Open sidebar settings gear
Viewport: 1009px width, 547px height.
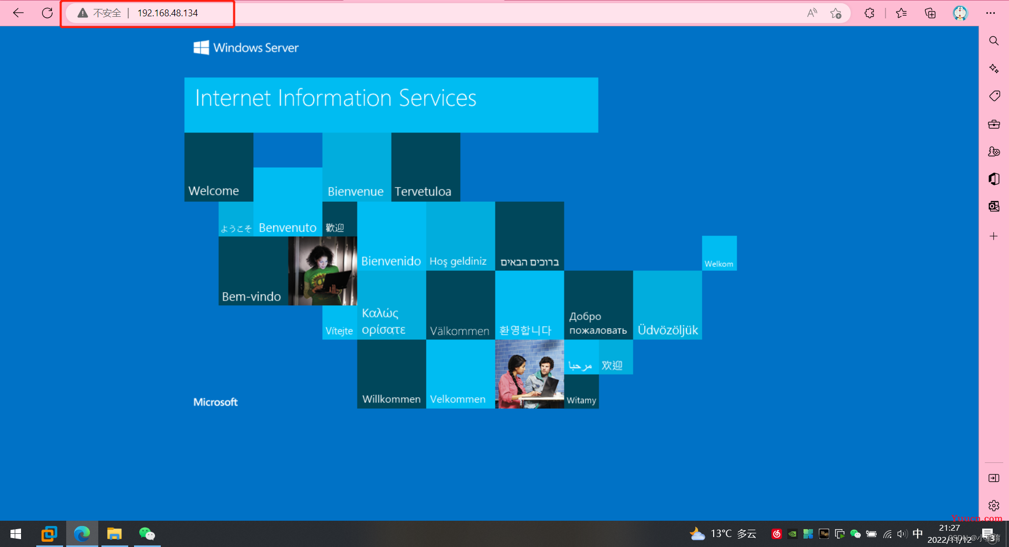994,505
